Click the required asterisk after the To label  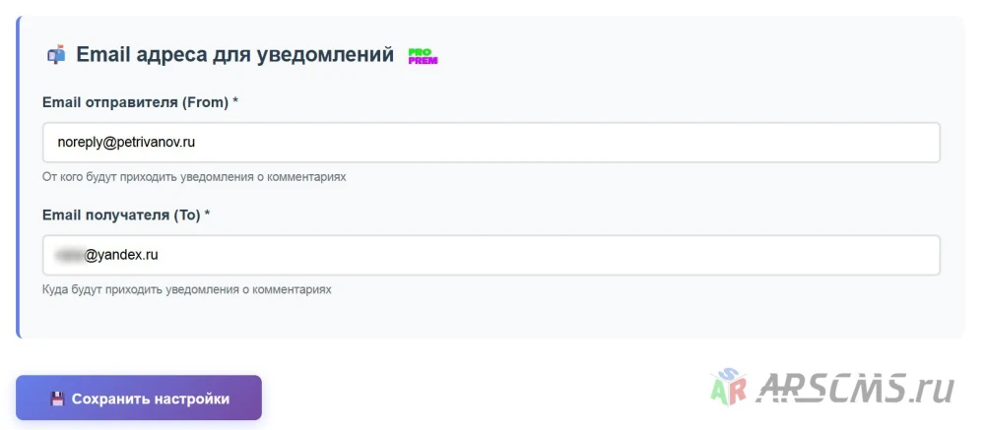pos(207,214)
